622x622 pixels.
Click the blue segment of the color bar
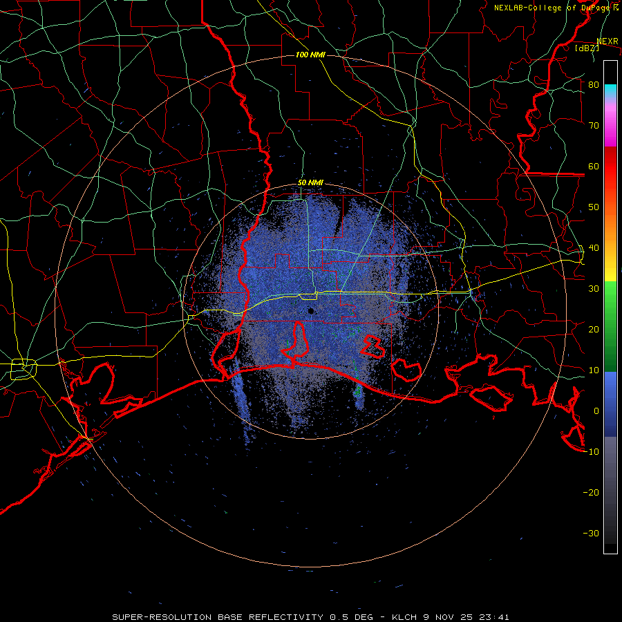(610, 404)
